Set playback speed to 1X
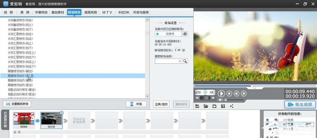This screenshot has height=138, width=317. [x=205, y=92]
